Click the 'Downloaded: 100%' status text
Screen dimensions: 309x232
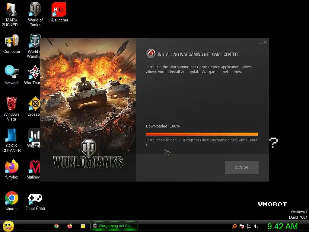(163, 126)
